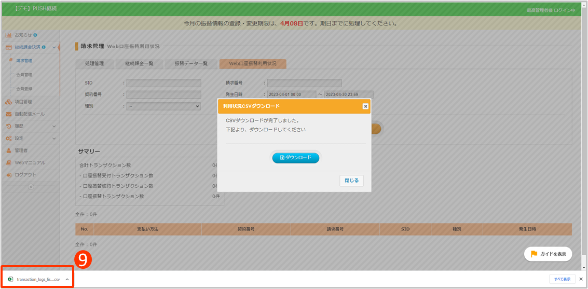The height and width of the screenshot is (289, 588).
Task: Click ログアウト in the sidebar
Action: coord(25,175)
